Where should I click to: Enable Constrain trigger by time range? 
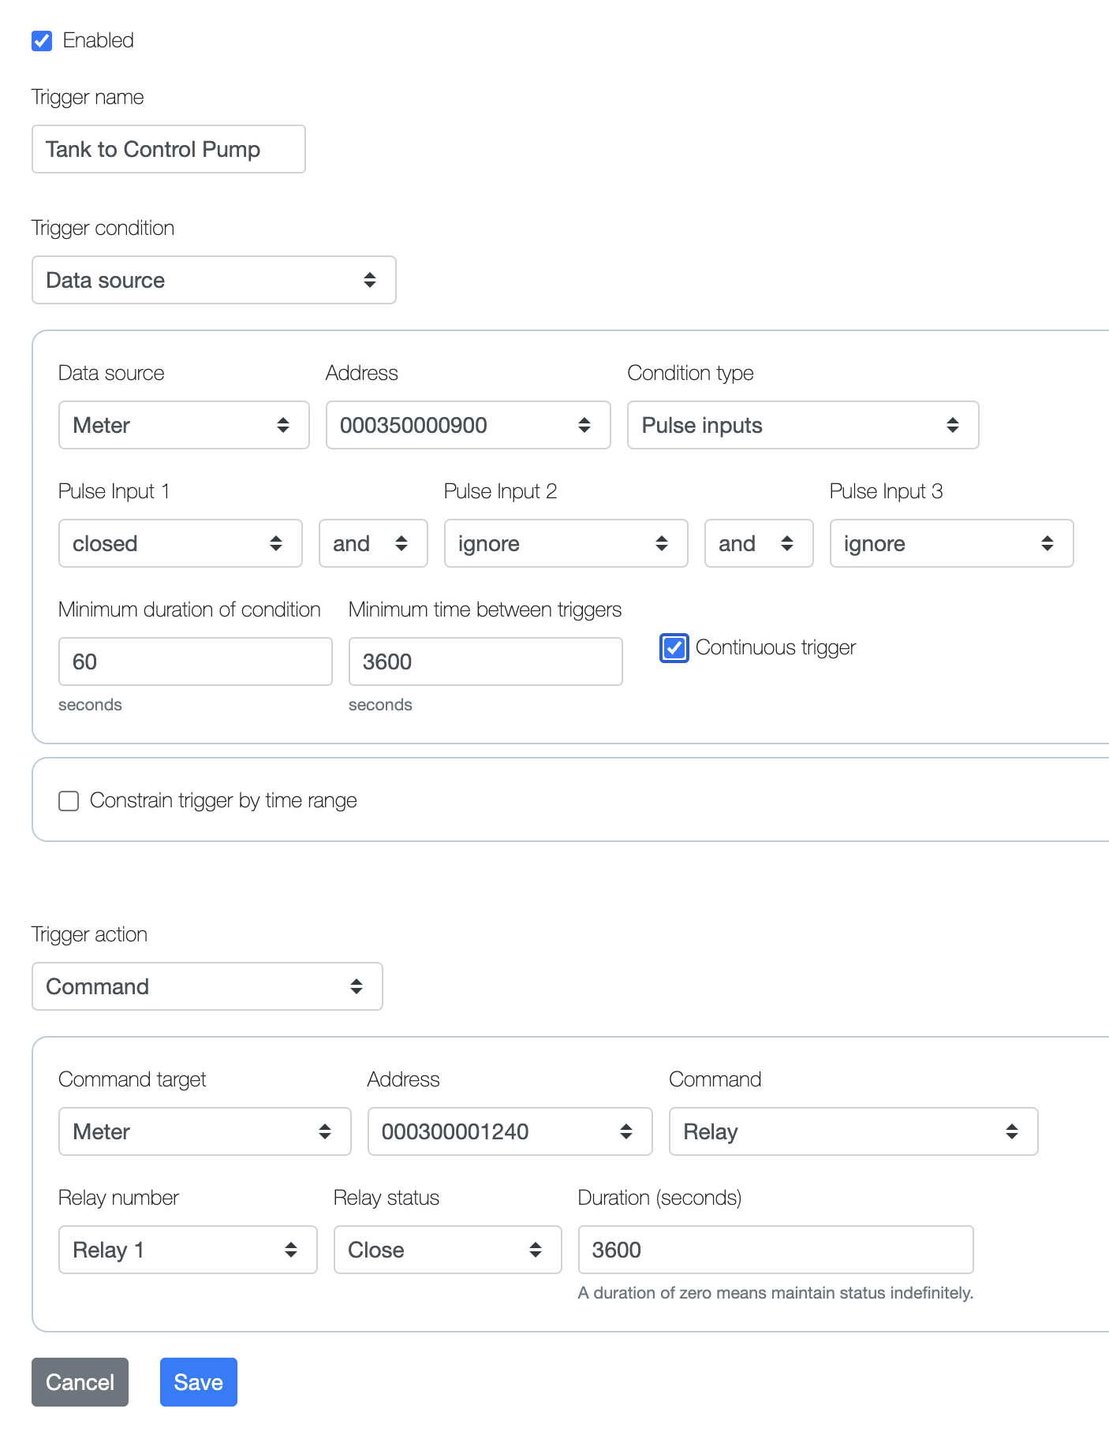[x=69, y=801]
